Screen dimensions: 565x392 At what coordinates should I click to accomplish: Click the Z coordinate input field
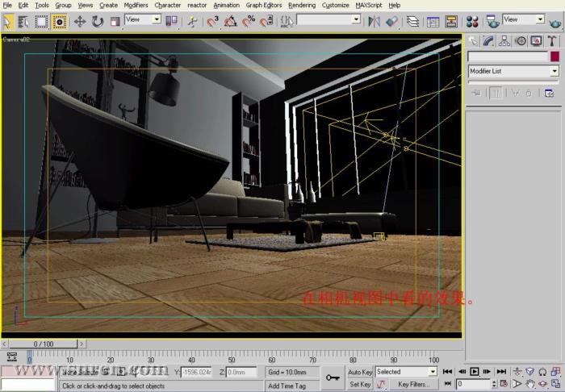(241, 372)
